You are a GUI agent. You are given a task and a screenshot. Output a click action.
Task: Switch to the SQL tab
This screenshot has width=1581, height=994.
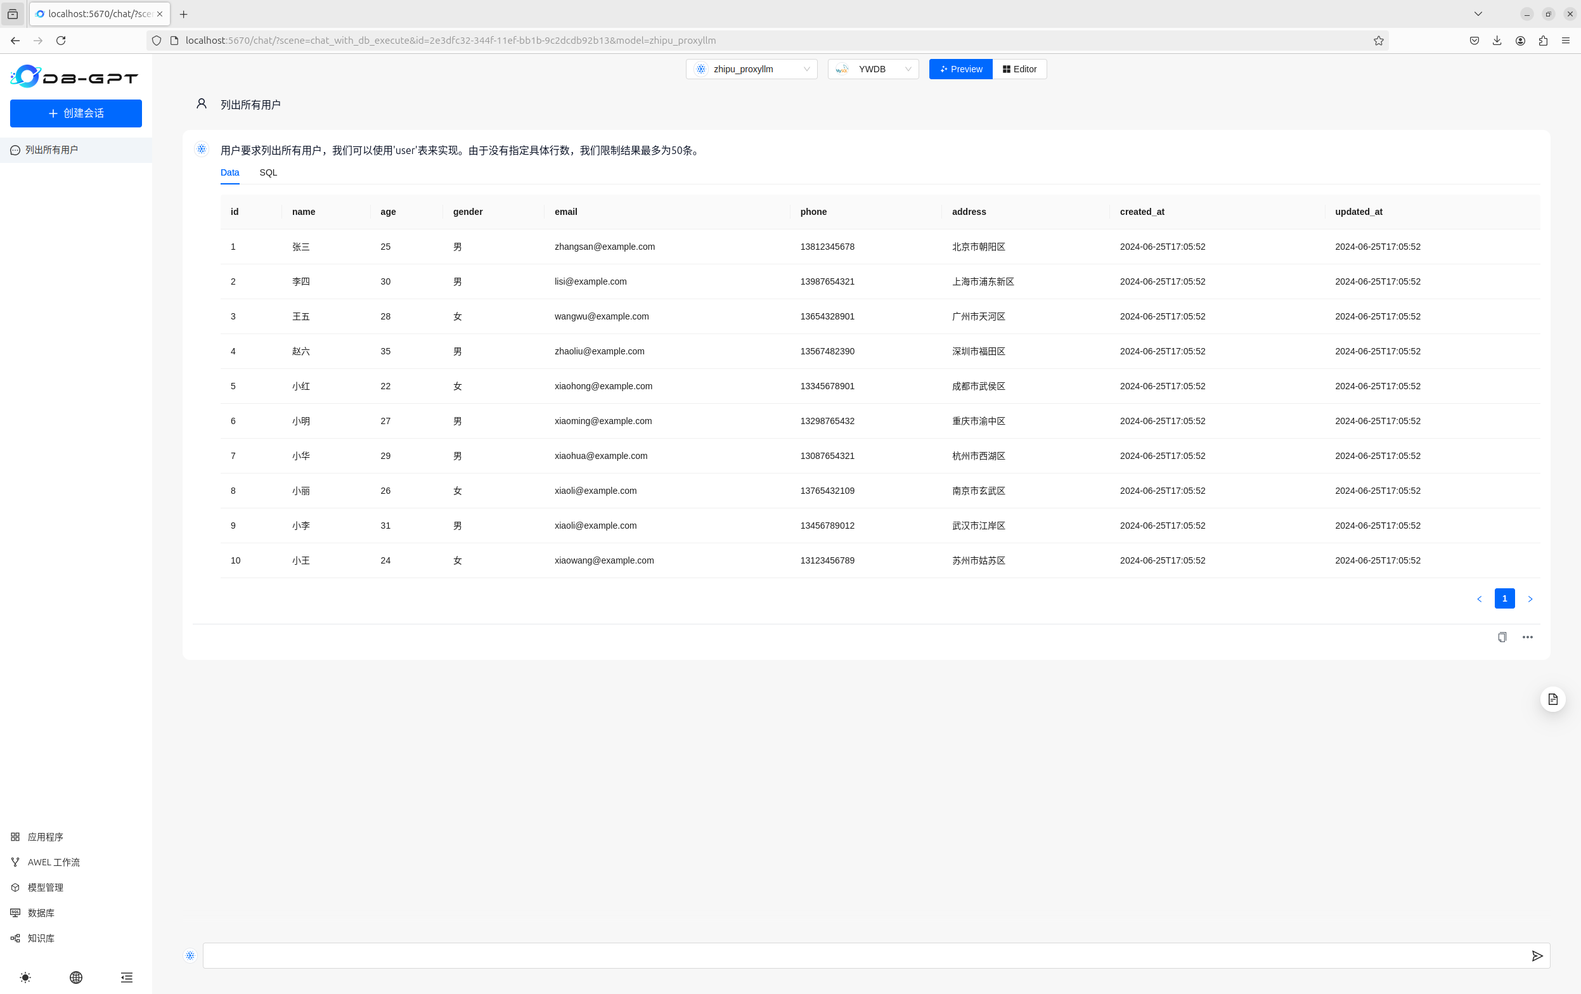coord(268,172)
